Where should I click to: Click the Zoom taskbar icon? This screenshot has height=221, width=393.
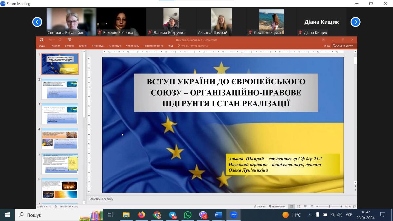[234, 215]
